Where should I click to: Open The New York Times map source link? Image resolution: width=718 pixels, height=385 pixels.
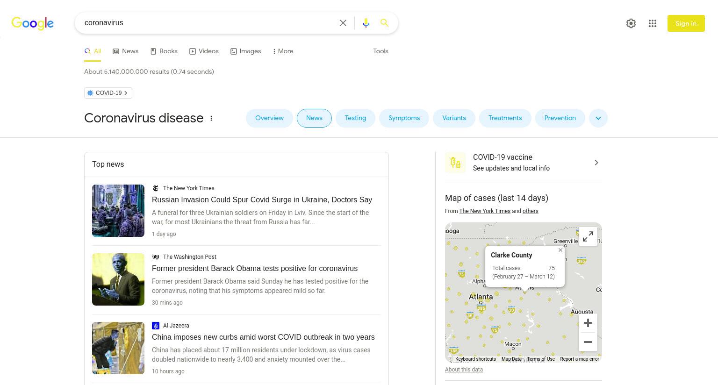485,211
